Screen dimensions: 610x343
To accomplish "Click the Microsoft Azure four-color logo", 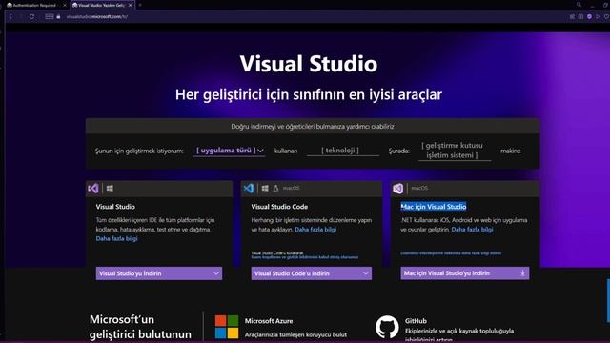I will point(227,327).
